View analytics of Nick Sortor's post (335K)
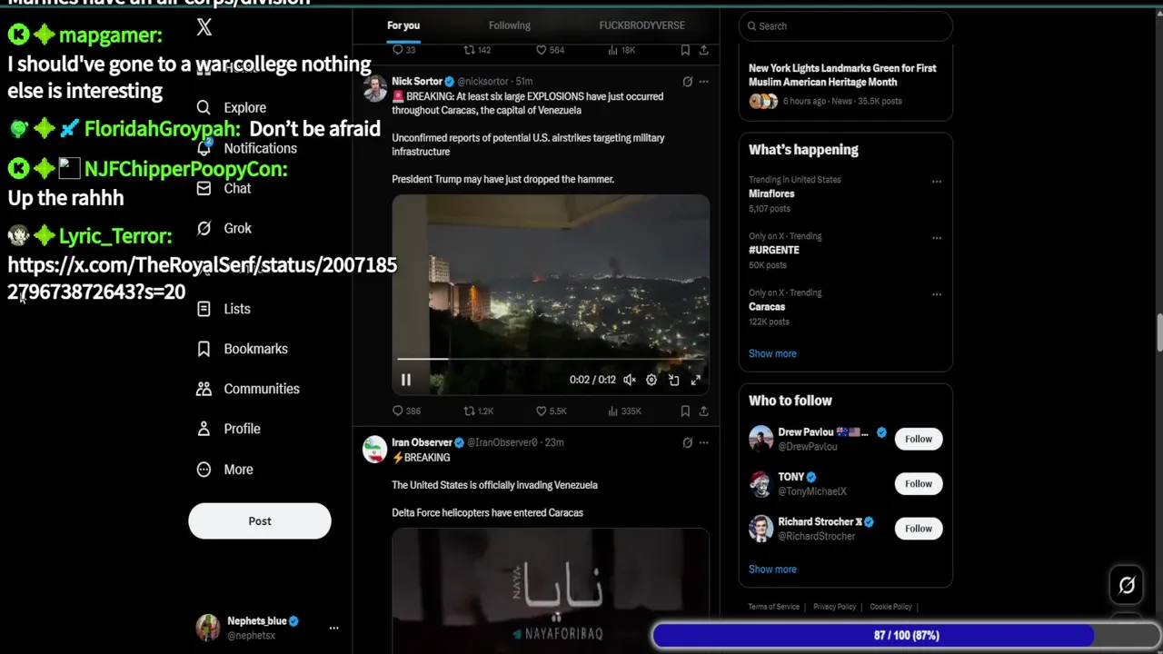Image resolution: width=1163 pixels, height=654 pixels. [624, 411]
